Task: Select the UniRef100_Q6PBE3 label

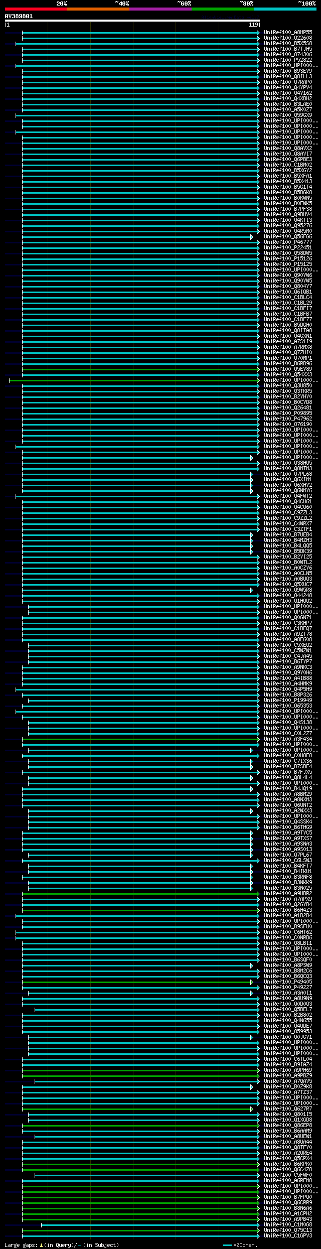Action: click(288, 159)
